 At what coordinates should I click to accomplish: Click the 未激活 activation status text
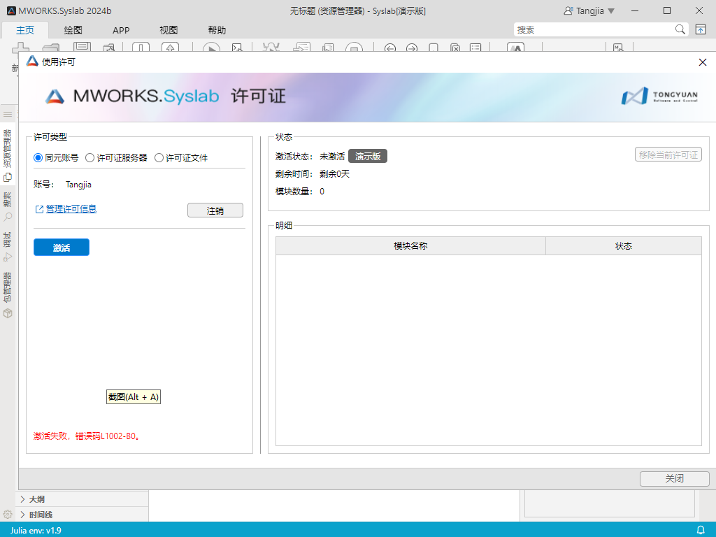(x=332, y=156)
